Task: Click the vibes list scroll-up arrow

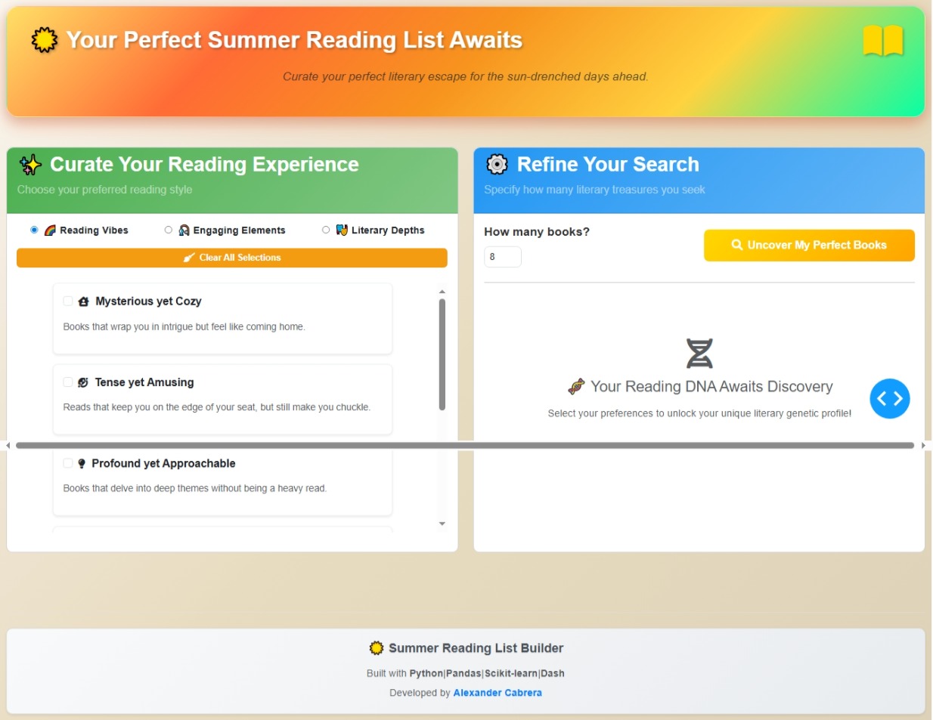Action: click(x=442, y=292)
